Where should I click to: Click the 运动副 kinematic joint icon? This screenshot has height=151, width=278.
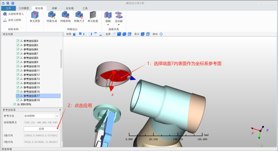coord(119,15)
